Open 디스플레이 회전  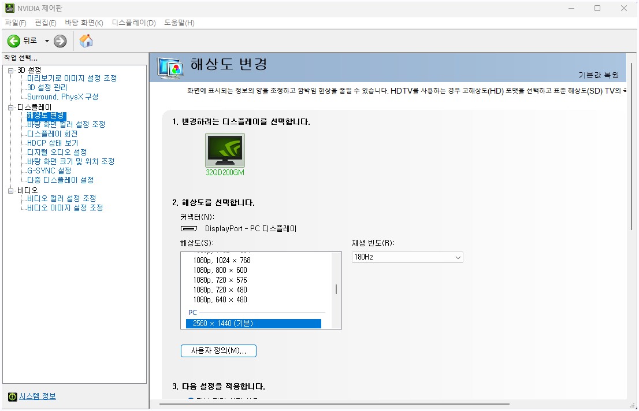coord(52,134)
